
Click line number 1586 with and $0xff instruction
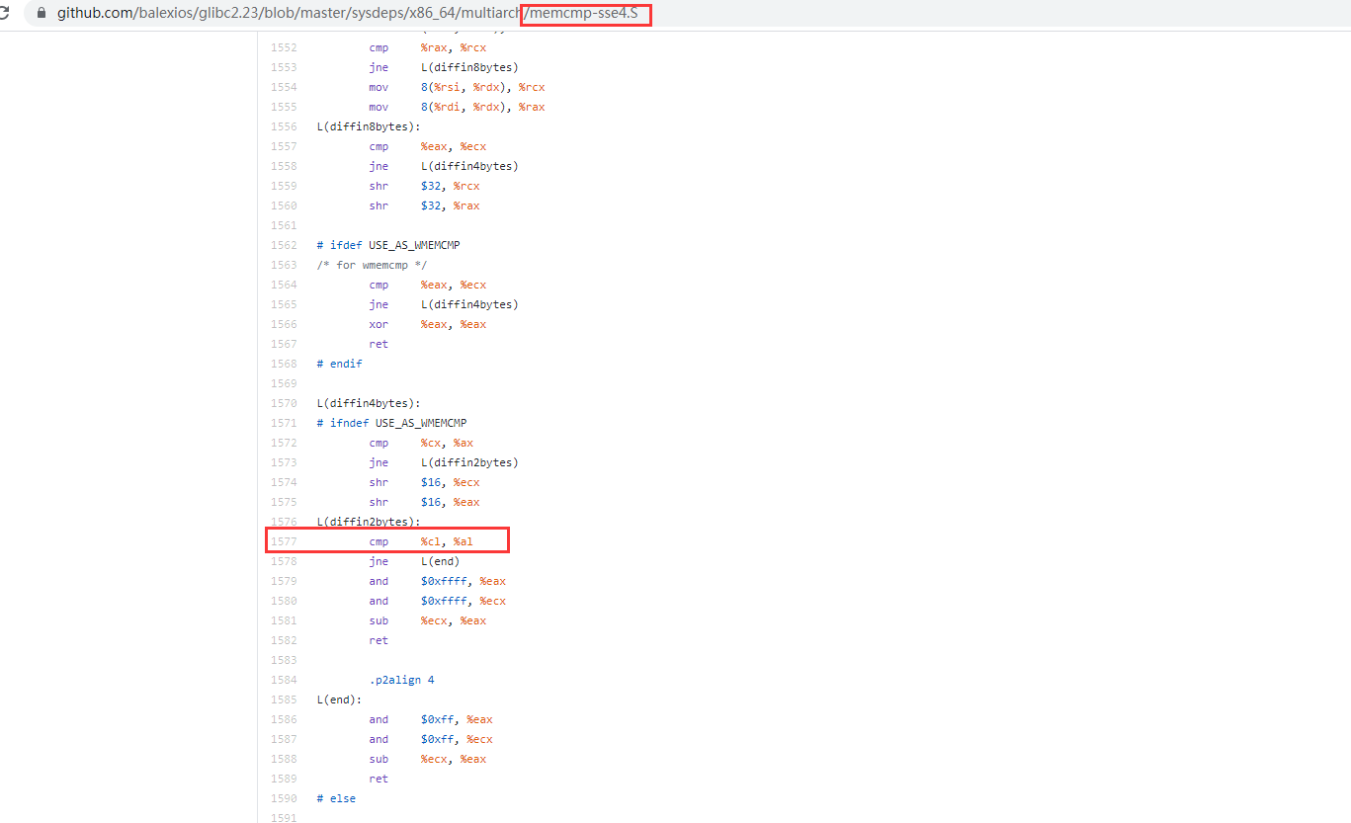(284, 718)
